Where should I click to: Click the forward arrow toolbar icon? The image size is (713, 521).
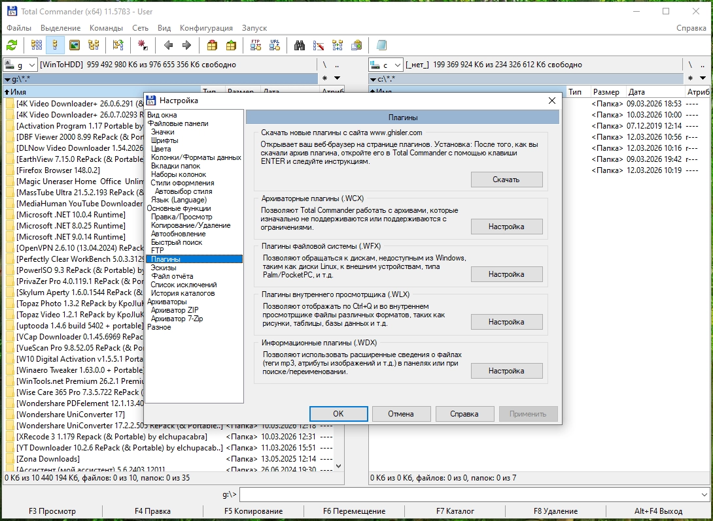186,45
